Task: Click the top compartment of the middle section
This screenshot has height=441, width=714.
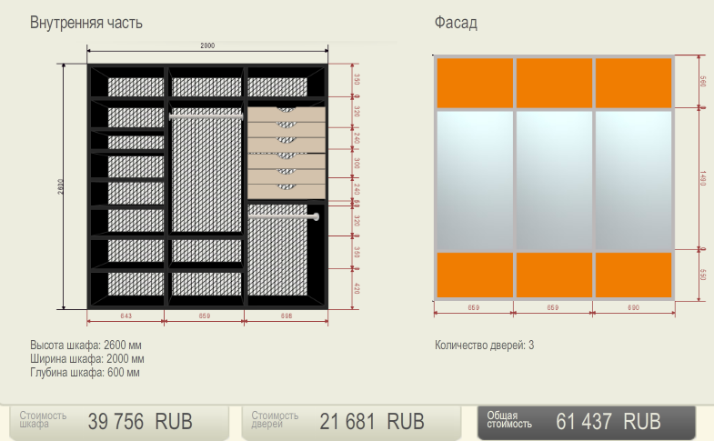Action: pyautogui.click(x=206, y=83)
